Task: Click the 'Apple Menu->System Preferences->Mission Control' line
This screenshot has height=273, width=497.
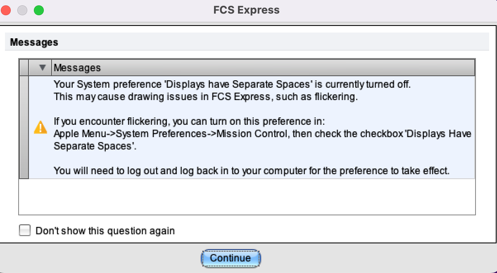Action: [x=263, y=134]
